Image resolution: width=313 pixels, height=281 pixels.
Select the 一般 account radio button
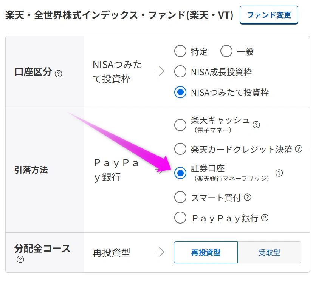pos(226,51)
